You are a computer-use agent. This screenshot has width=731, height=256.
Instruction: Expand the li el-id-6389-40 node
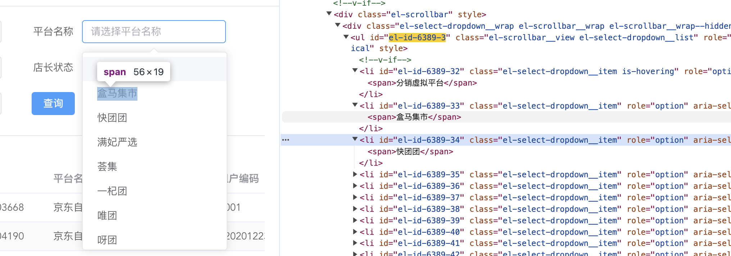click(x=355, y=232)
